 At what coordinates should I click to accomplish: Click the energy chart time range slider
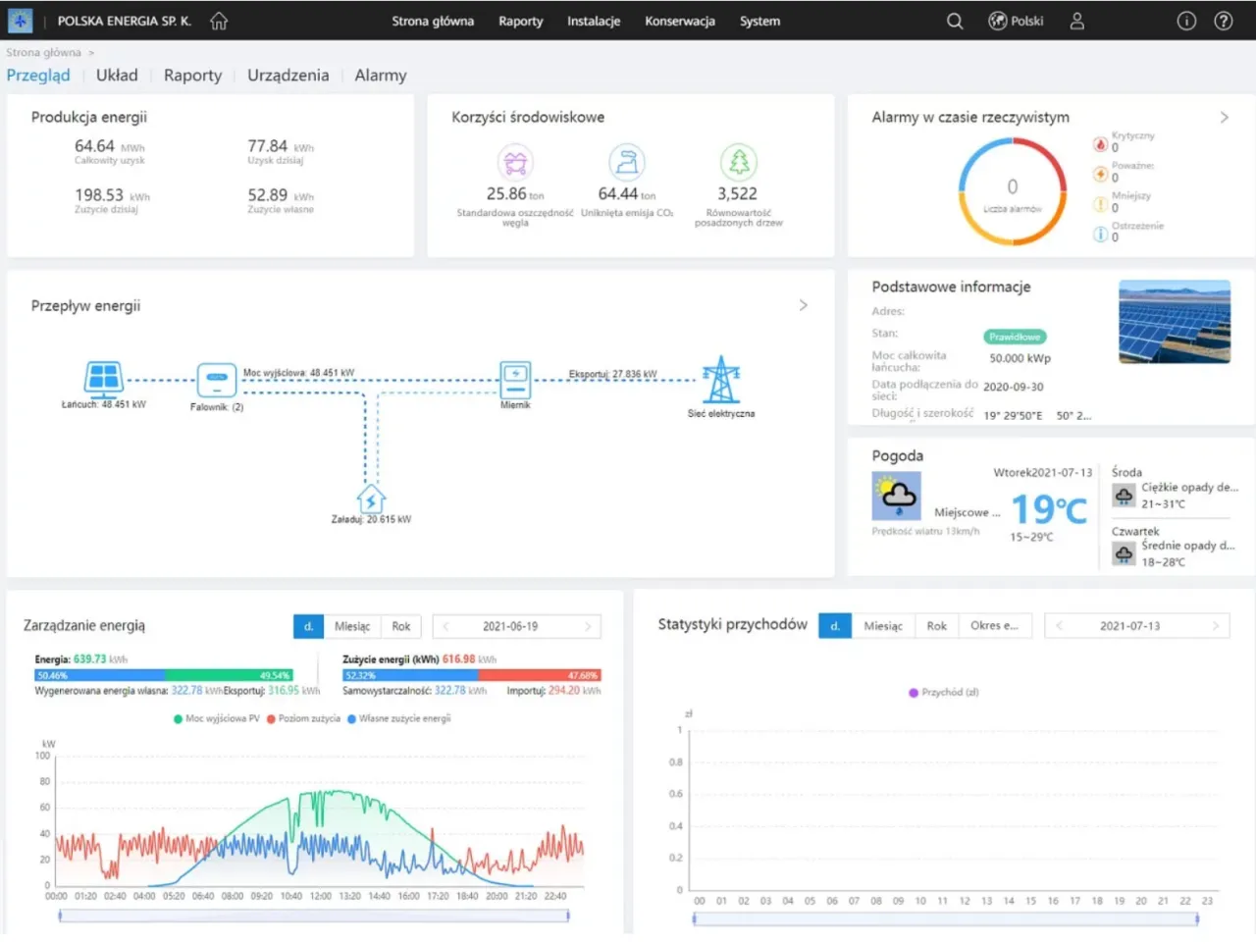click(x=314, y=916)
